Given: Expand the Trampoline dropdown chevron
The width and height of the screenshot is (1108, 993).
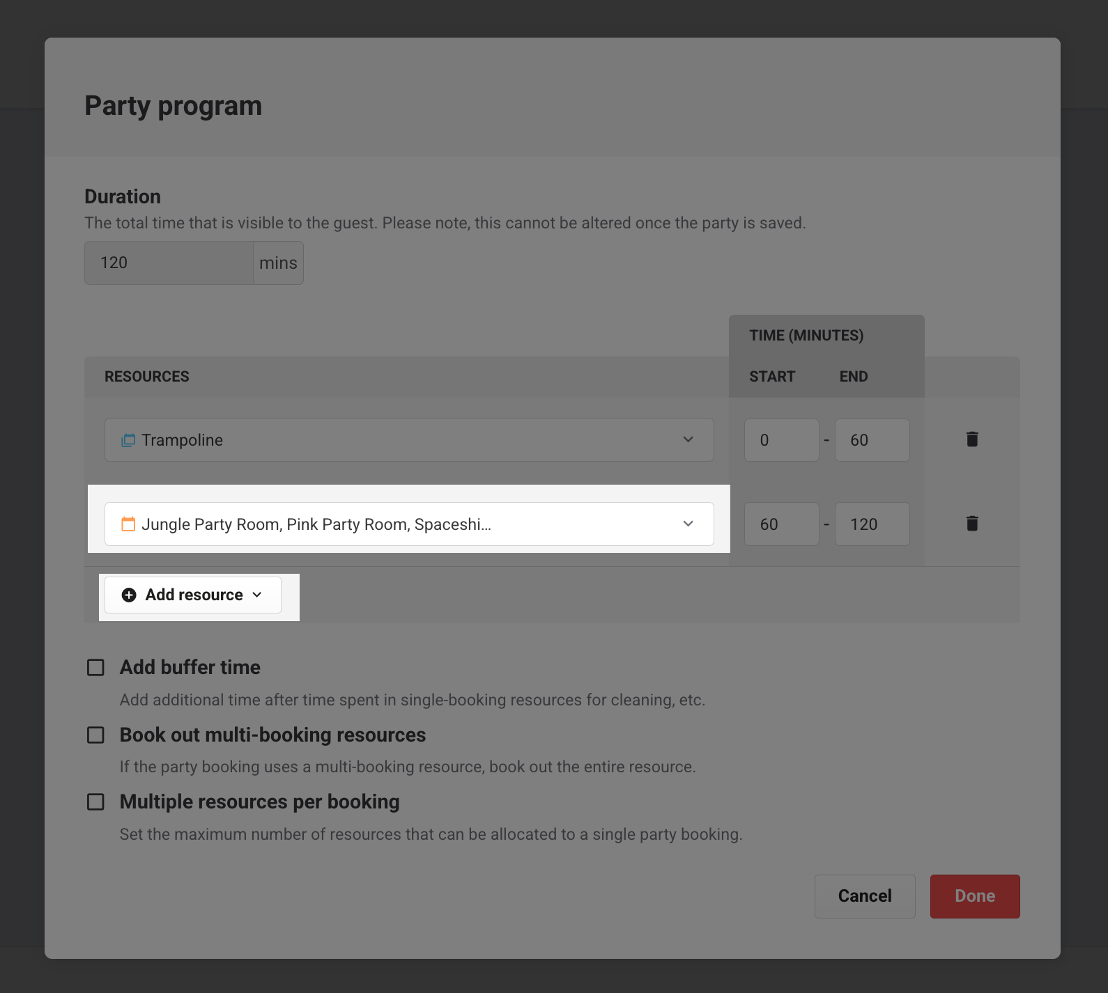Looking at the screenshot, I should 688,440.
